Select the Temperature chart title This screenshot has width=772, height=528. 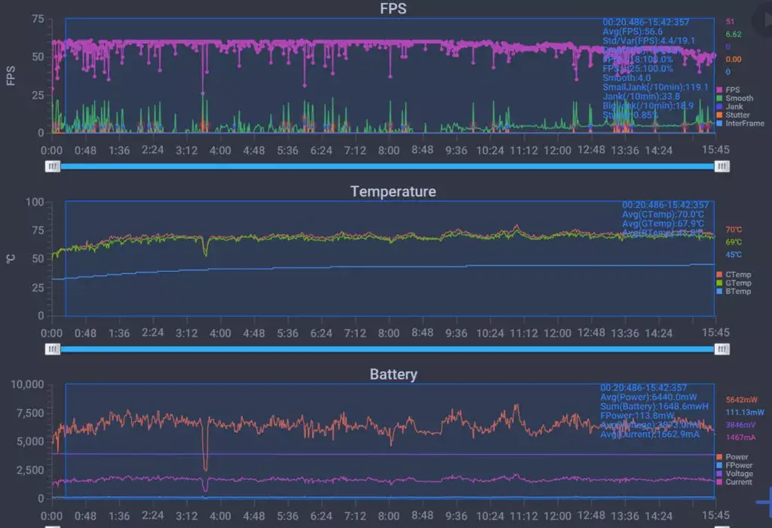393,191
